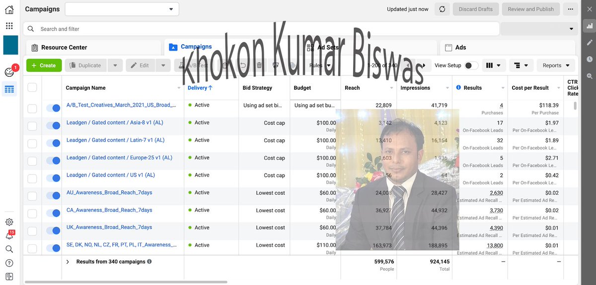Tick the select-all campaigns header checkbox
Screen dimensions: 596x285
[32, 88]
